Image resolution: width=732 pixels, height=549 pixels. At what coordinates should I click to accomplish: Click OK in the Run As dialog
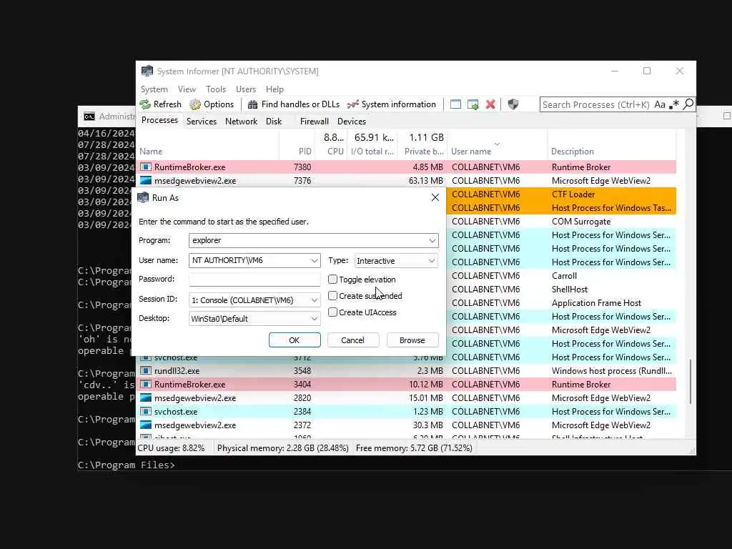point(295,340)
